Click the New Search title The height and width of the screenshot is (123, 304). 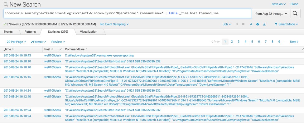click(25, 4)
